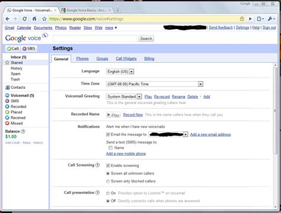Click Add a new email address
The height and width of the screenshot is (213, 281).
click(x=210, y=134)
